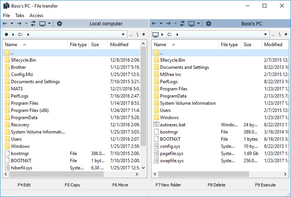
Task: Click F9 Execute button
Action: (x=265, y=185)
